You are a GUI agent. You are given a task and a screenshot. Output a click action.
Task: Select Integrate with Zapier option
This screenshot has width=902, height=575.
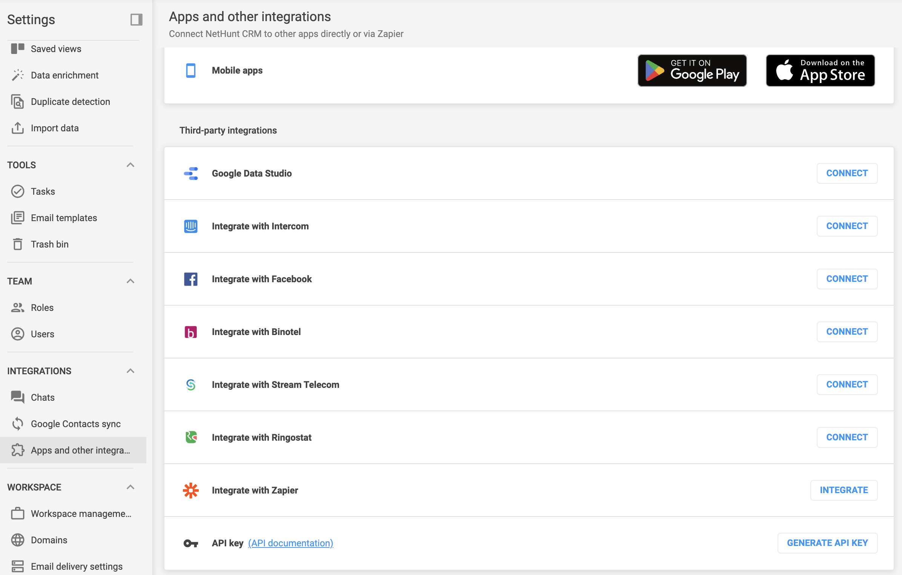click(x=255, y=490)
